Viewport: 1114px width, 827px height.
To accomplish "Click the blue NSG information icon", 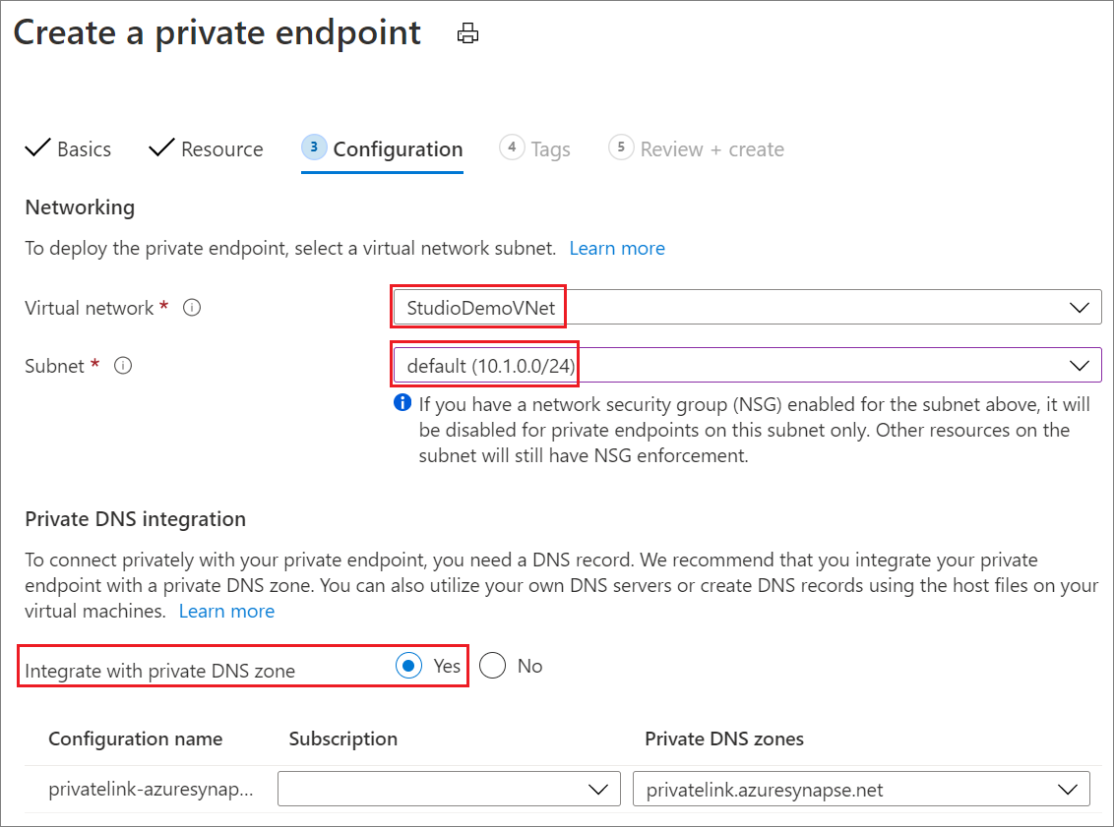I will pyautogui.click(x=402, y=403).
